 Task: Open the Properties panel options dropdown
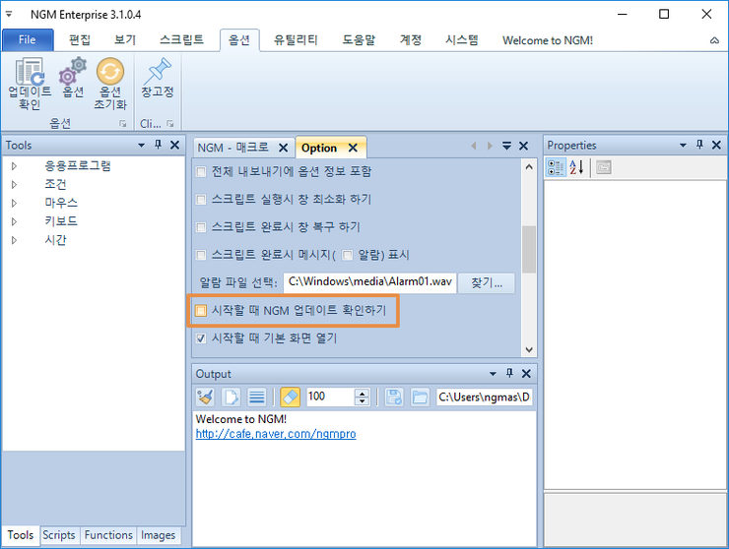point(683,146)
